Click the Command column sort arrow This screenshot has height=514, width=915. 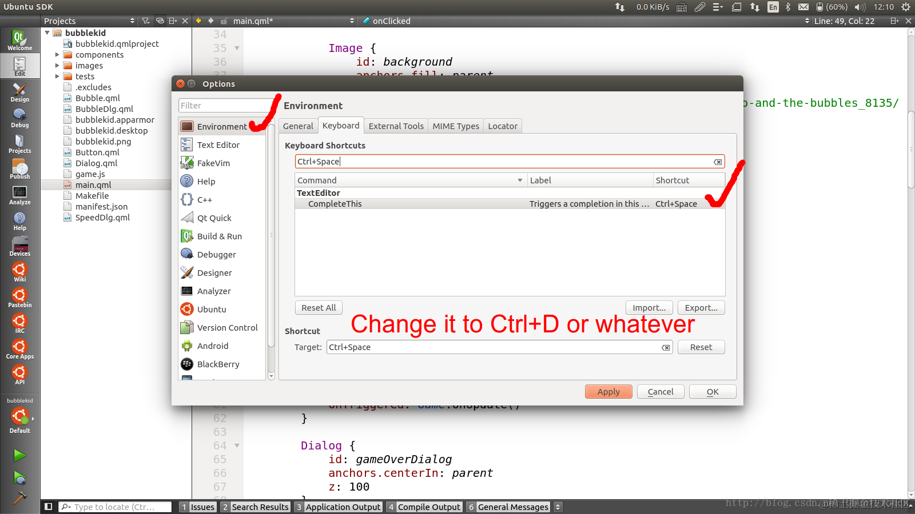click(x=520, y=180)
